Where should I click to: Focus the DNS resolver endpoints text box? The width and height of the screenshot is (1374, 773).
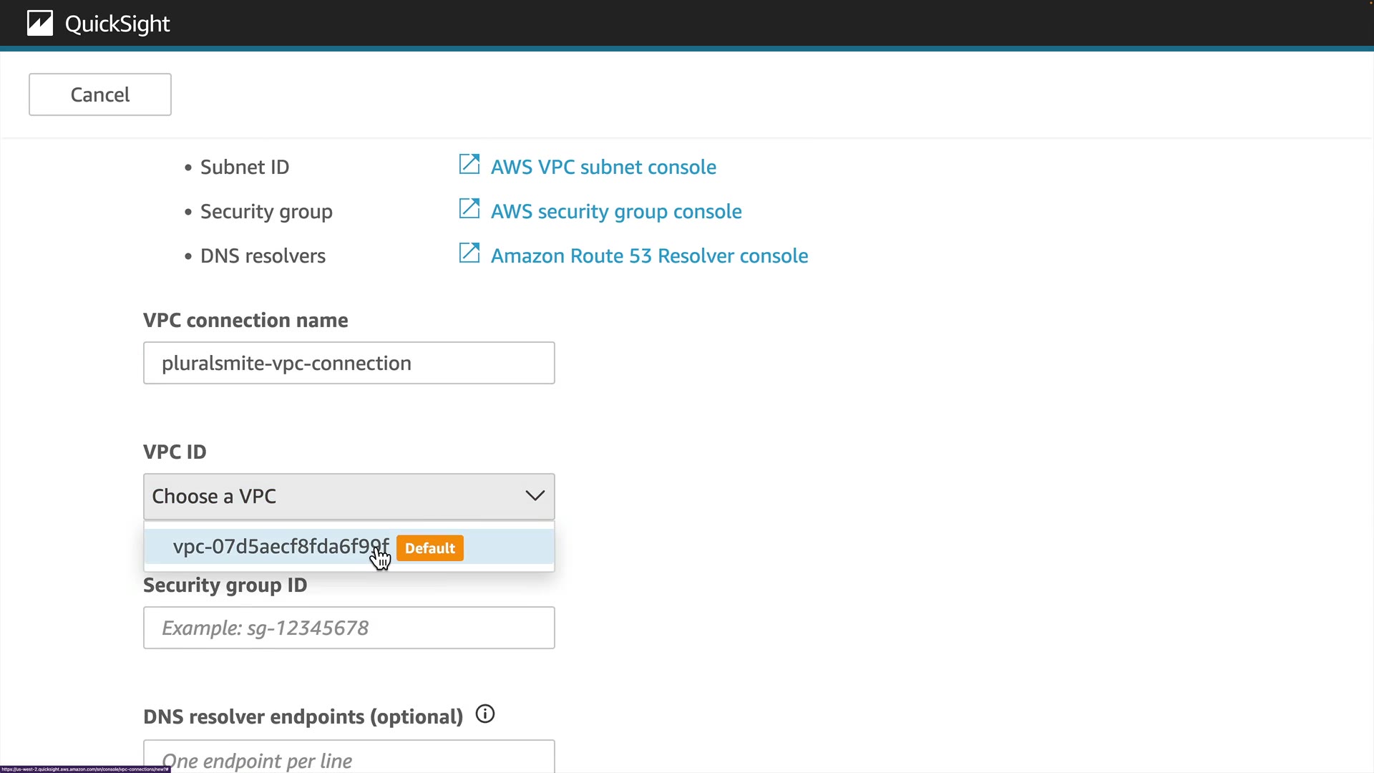(349, 759)
